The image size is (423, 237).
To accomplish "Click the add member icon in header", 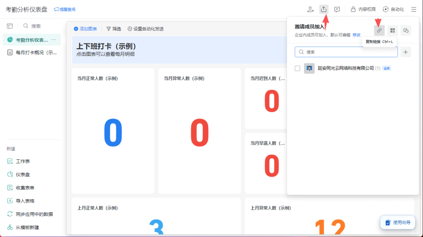I will pos(311,9).
